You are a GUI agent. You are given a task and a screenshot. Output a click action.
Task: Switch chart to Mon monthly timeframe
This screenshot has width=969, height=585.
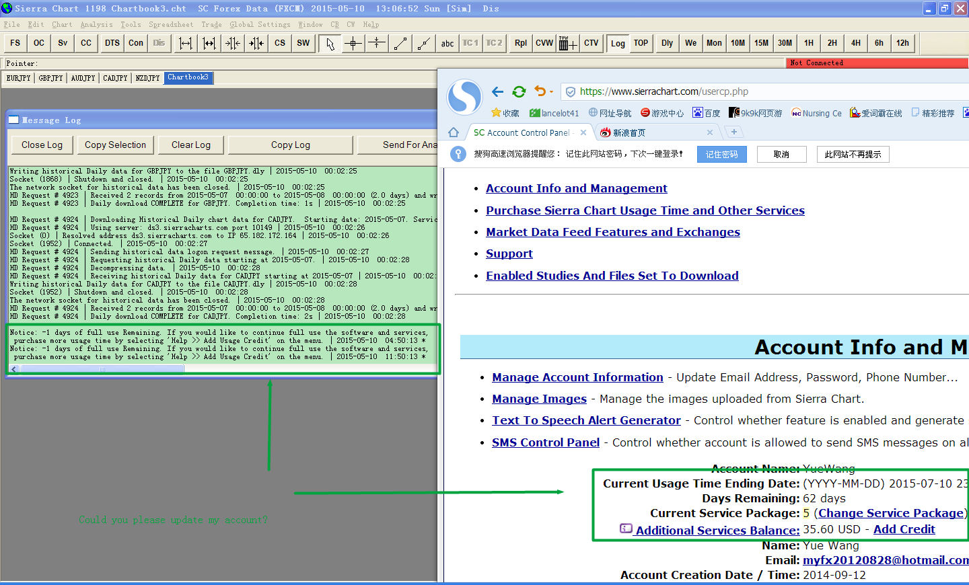click(x=715, y=43)
